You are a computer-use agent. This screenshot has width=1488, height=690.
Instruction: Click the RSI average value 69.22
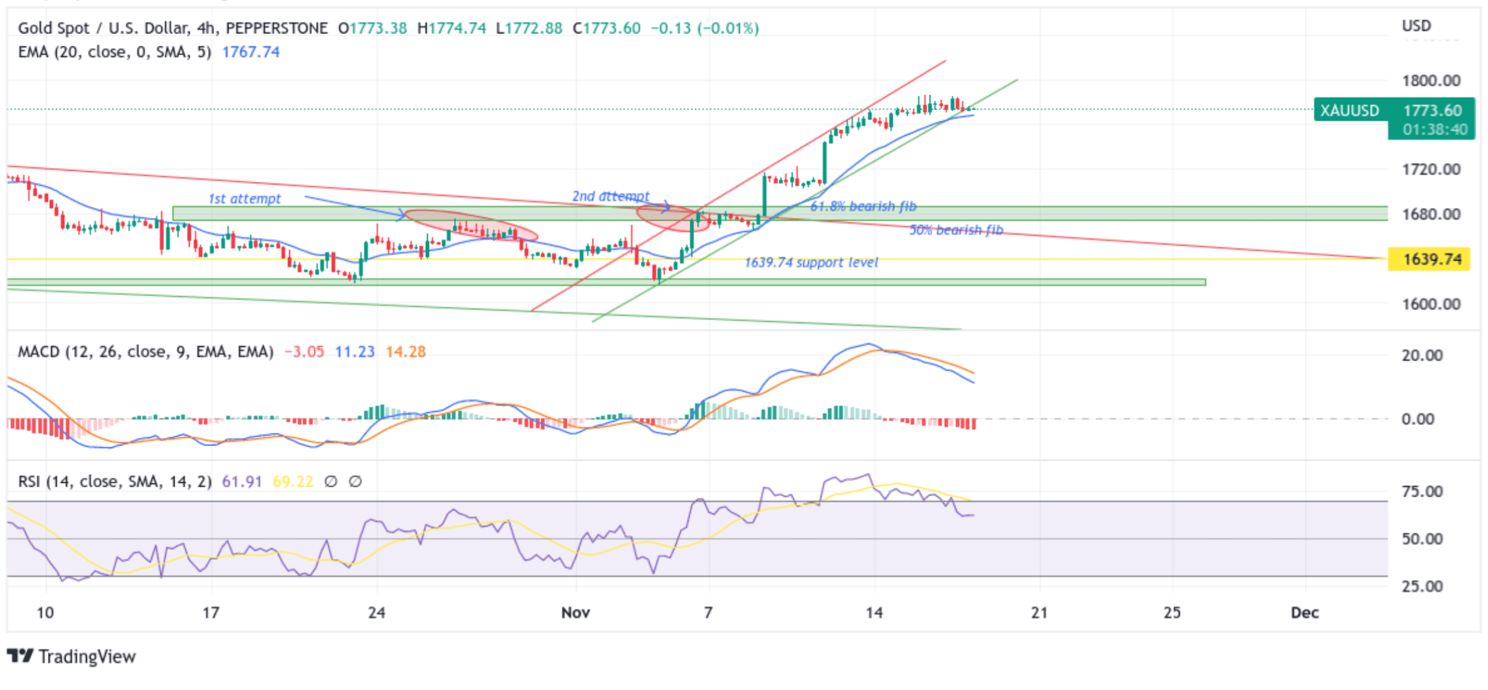[293, 481]
